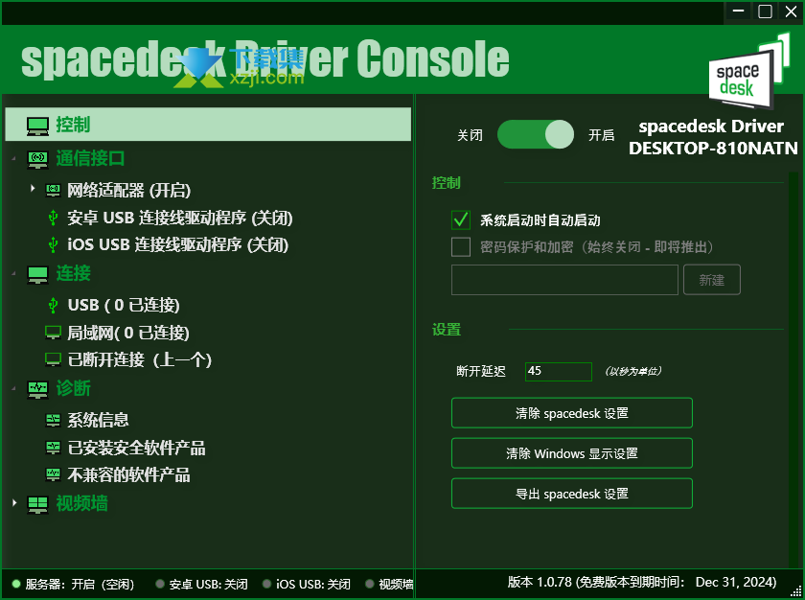This screenshot has width=805, height=600.
Task: Click the spacedesk logo in the header
Action: (748, 71)
